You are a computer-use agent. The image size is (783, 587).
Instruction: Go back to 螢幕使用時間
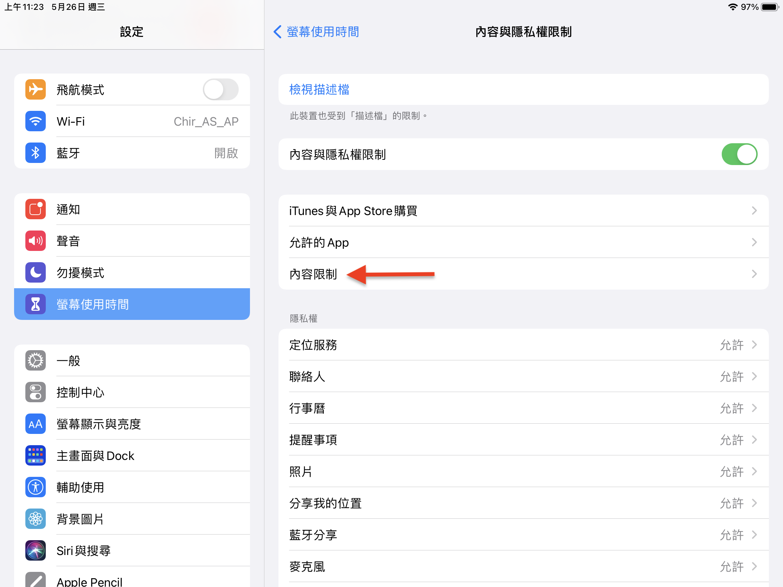click(316, 32)
